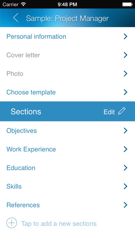Tap chevron next to Objectives

[125, 131]
